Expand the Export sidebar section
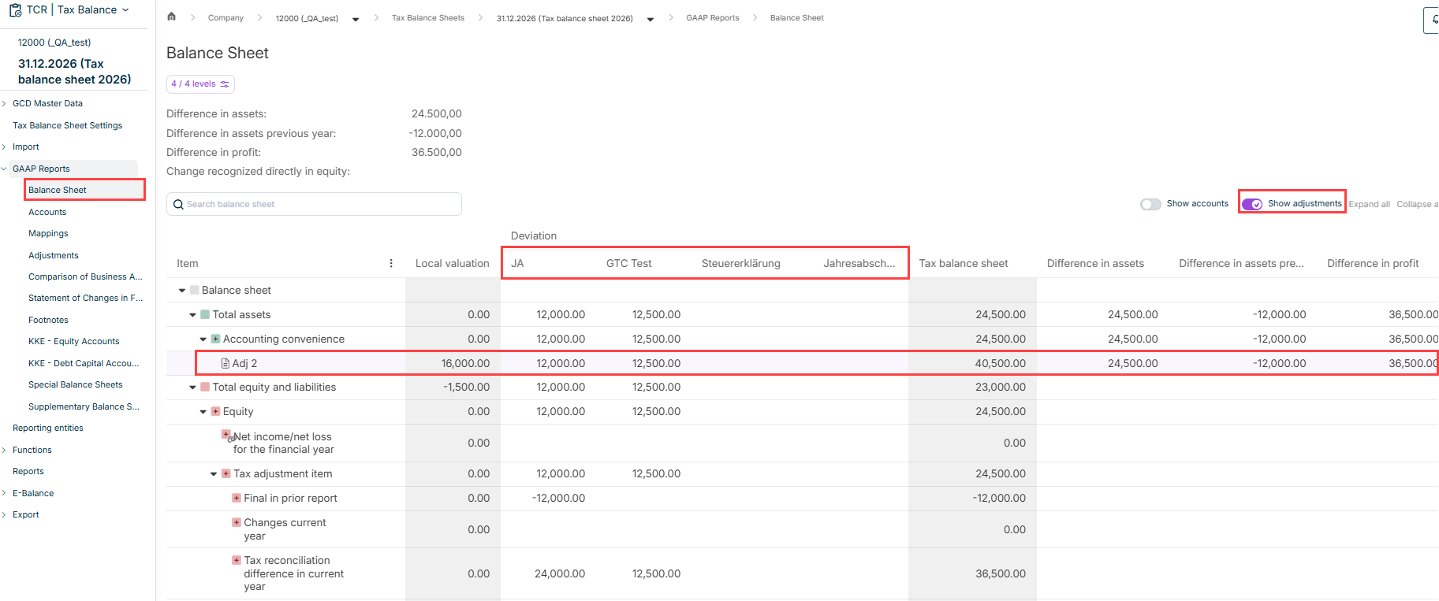 coord(4,514)
